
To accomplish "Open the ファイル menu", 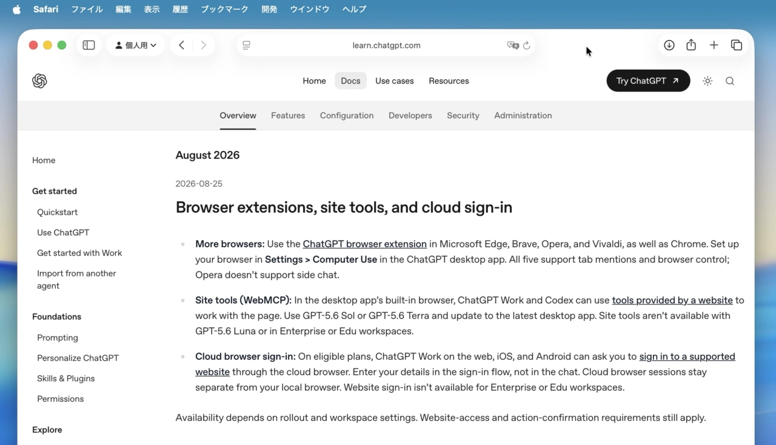I will click(87, 9).
